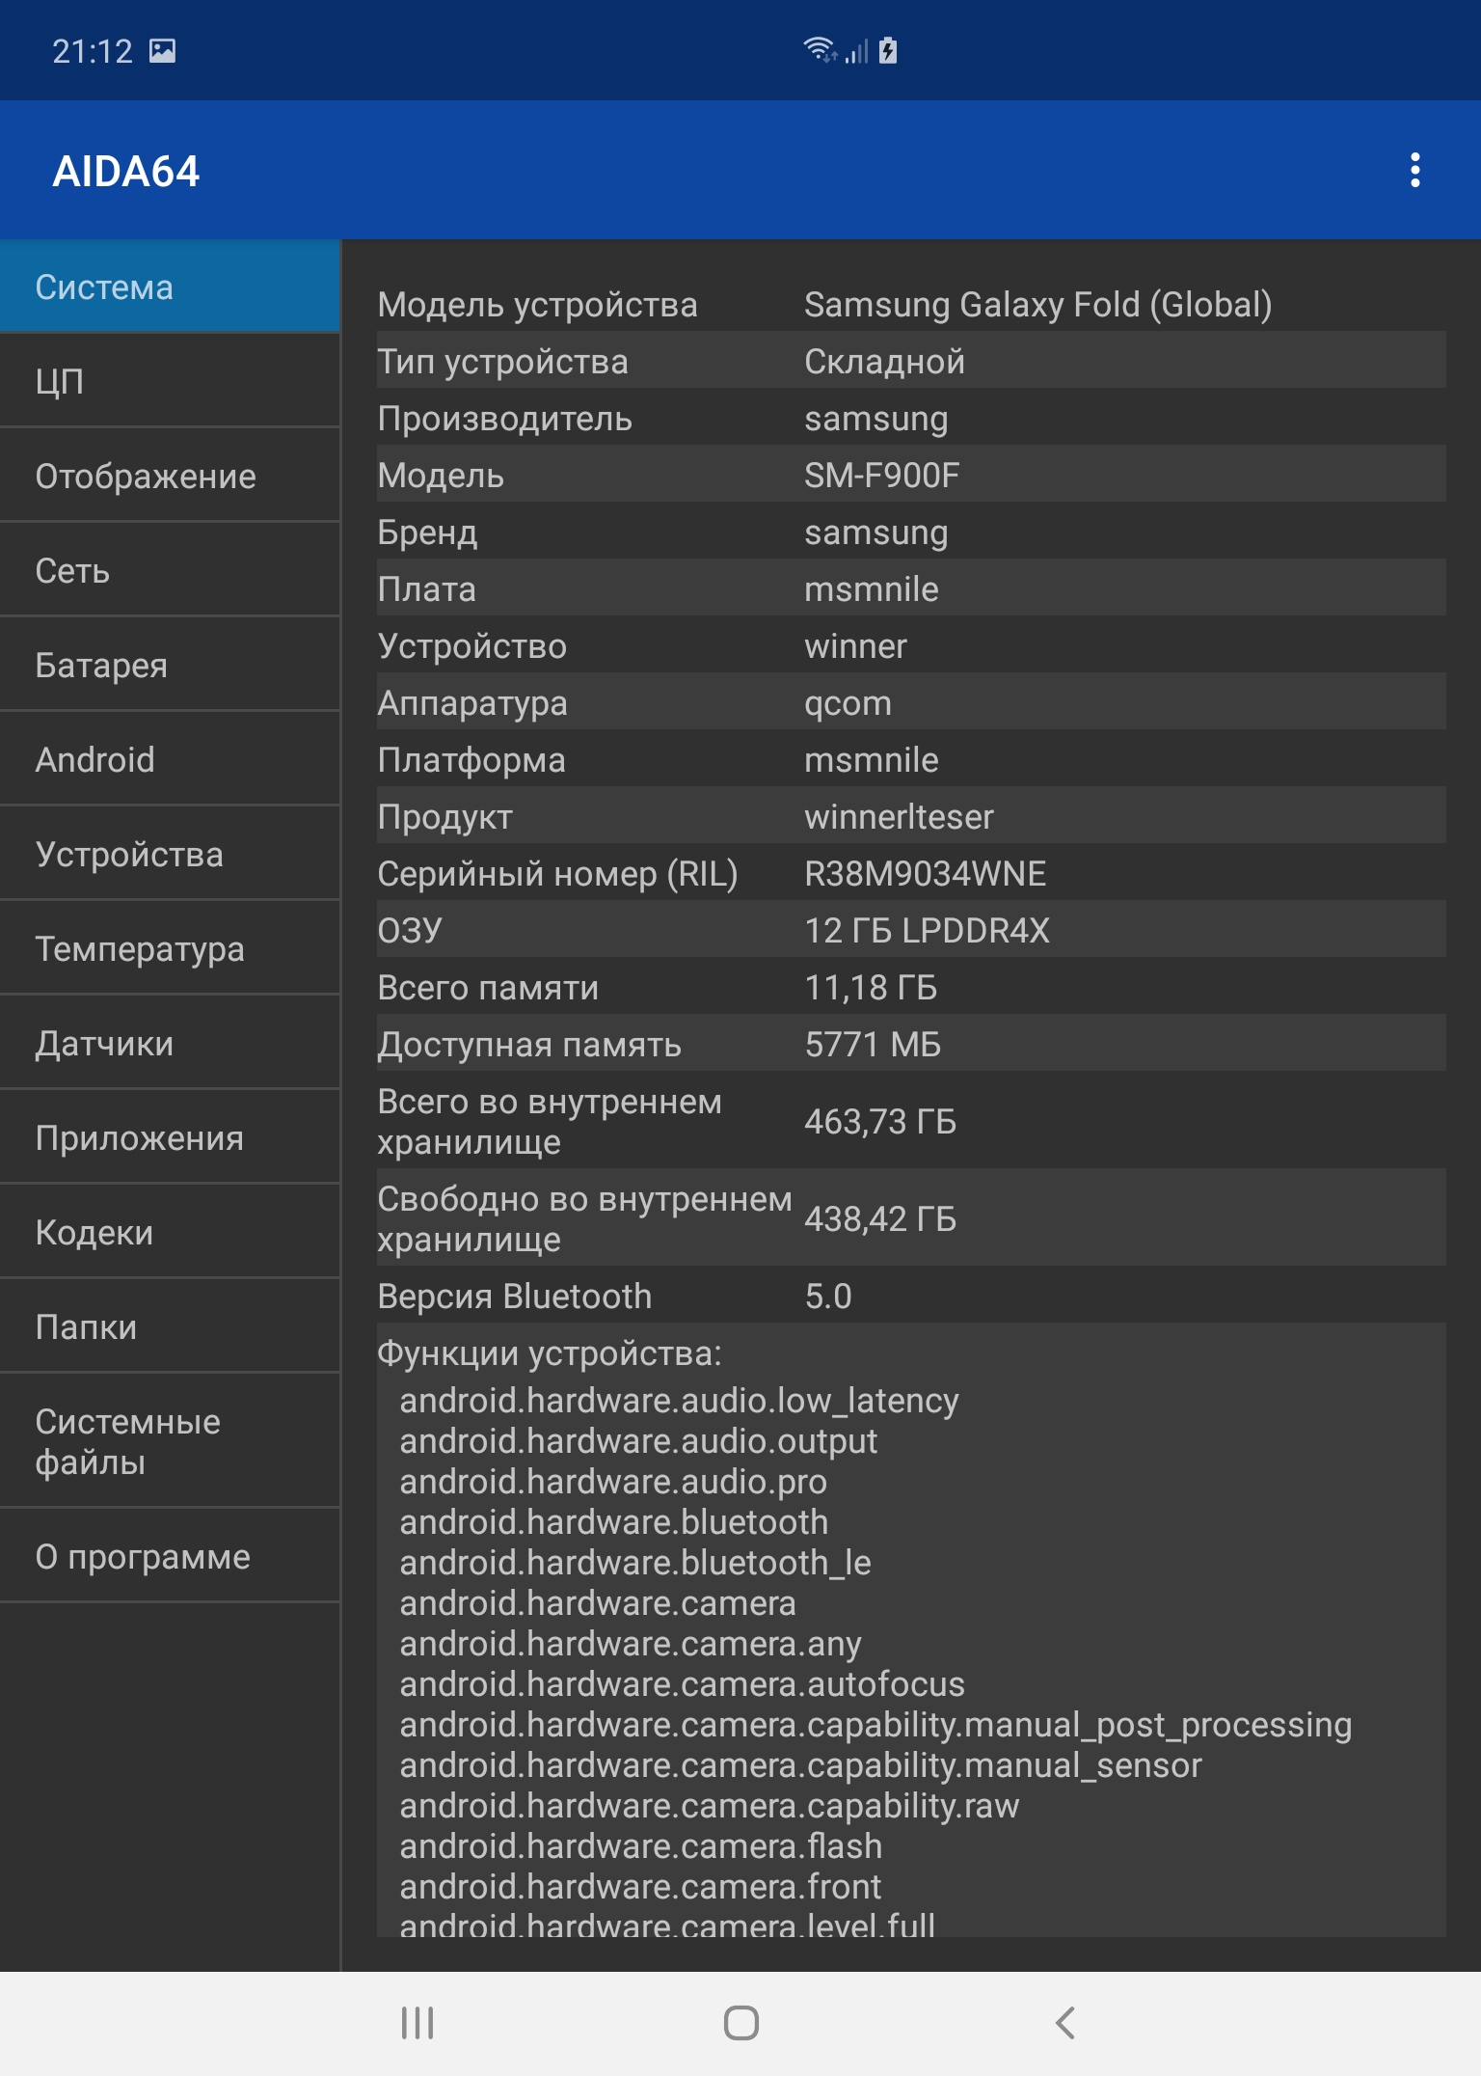The height and width of the screenshot is (2076, 1481).
Task: View the Датчики section
Action: pos(170,1043)
